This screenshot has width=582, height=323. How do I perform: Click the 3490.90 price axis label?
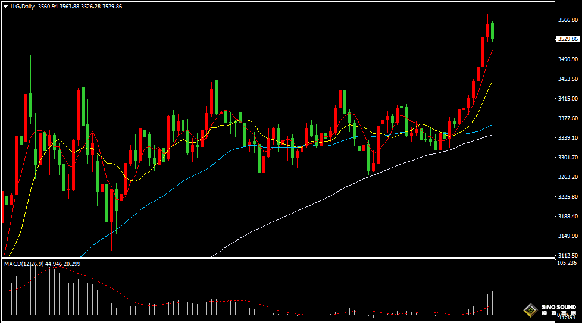click(x=568, y=59)
